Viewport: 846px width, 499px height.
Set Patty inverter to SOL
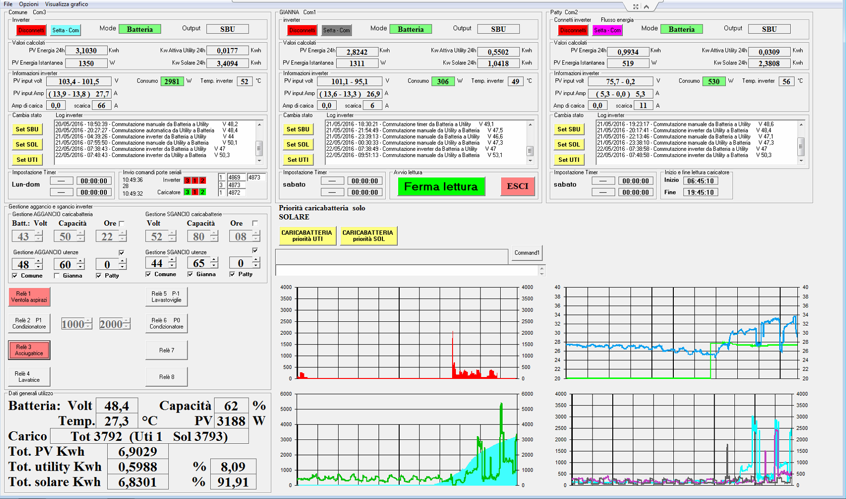tap(569, 145)
